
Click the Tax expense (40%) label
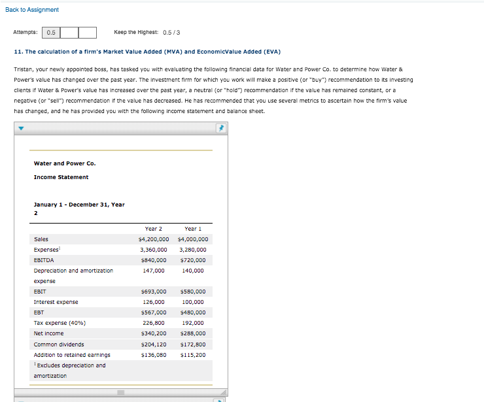click(60, 323)
